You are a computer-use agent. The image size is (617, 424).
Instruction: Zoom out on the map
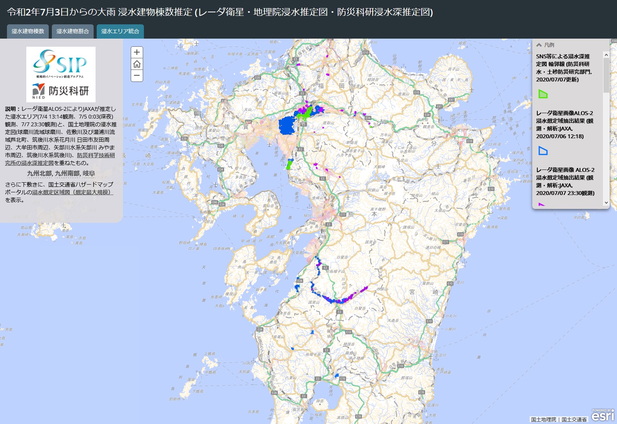137,76
